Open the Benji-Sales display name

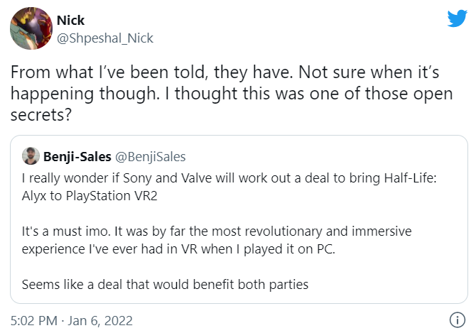[x=77, y=157]
